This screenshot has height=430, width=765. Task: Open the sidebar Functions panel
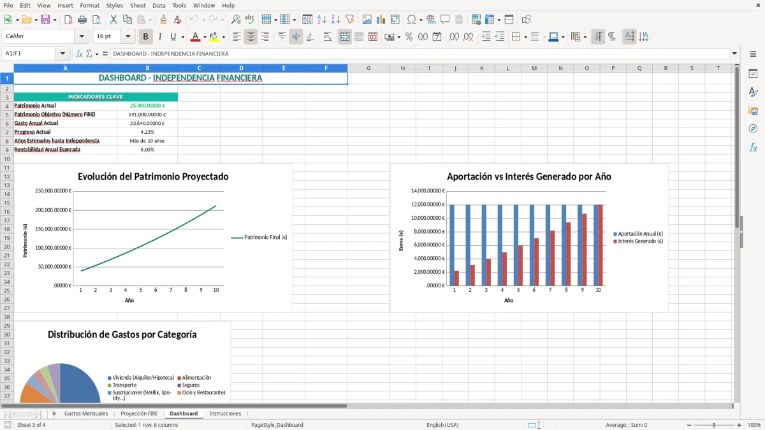click(x=753, y=147)
